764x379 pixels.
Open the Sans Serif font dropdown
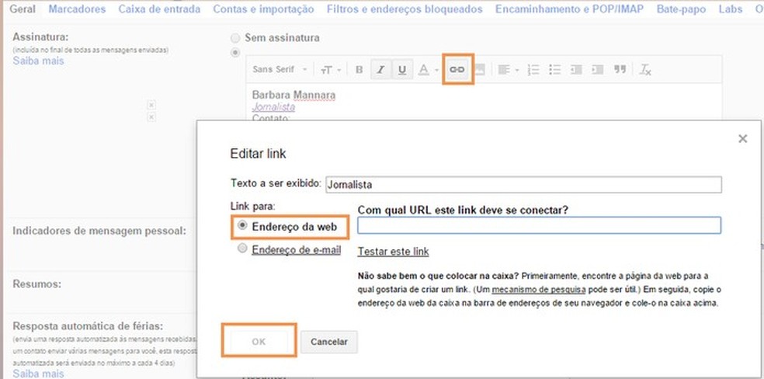click(280, 70)
